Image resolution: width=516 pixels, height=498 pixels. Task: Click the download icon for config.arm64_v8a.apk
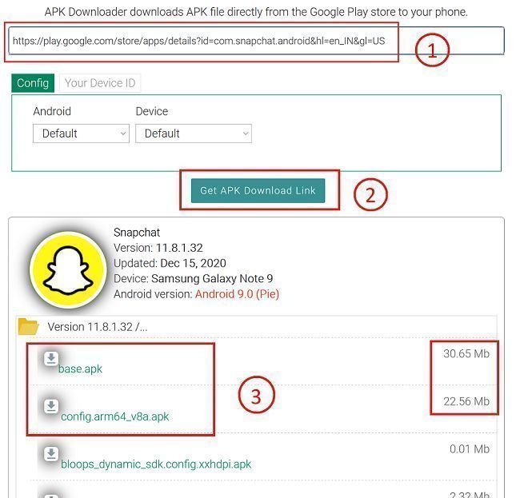50,407
